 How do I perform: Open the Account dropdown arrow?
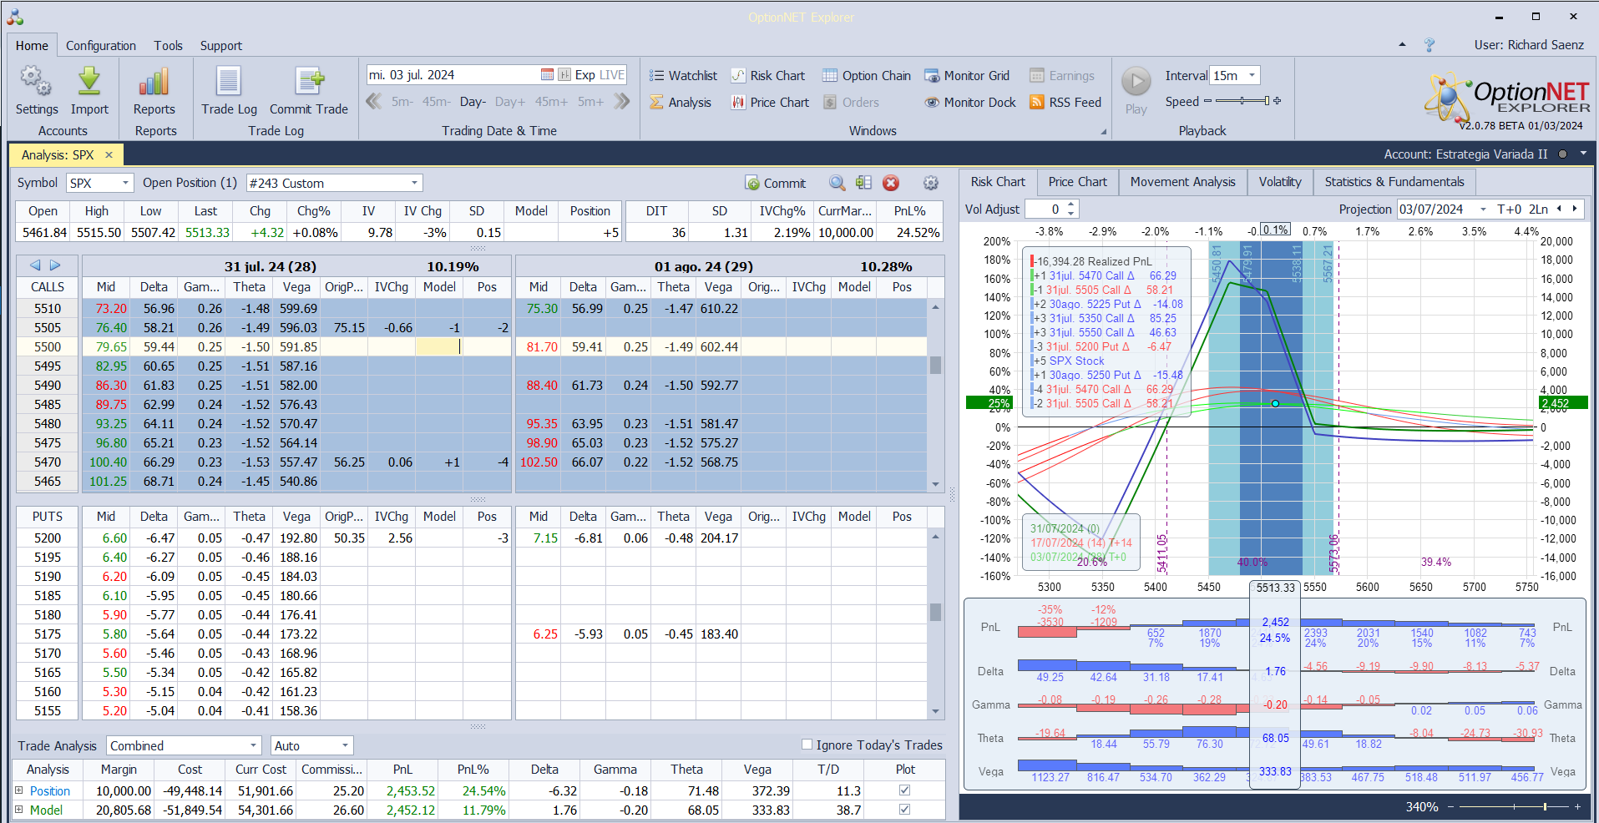point(1583,154)
